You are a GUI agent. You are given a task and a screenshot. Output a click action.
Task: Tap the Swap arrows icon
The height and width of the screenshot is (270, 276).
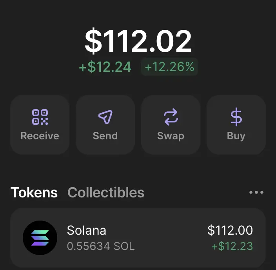[171, 117]
